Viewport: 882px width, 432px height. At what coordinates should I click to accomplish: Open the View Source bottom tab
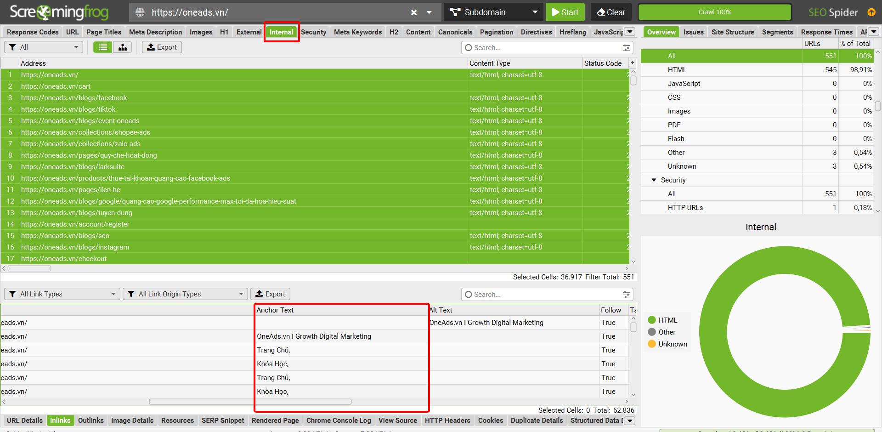click(x=397, y=421)
